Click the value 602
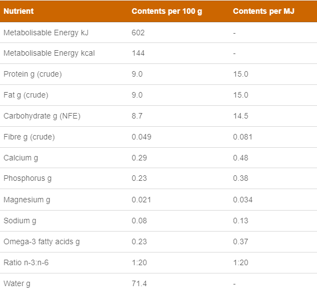 point(138,33)
